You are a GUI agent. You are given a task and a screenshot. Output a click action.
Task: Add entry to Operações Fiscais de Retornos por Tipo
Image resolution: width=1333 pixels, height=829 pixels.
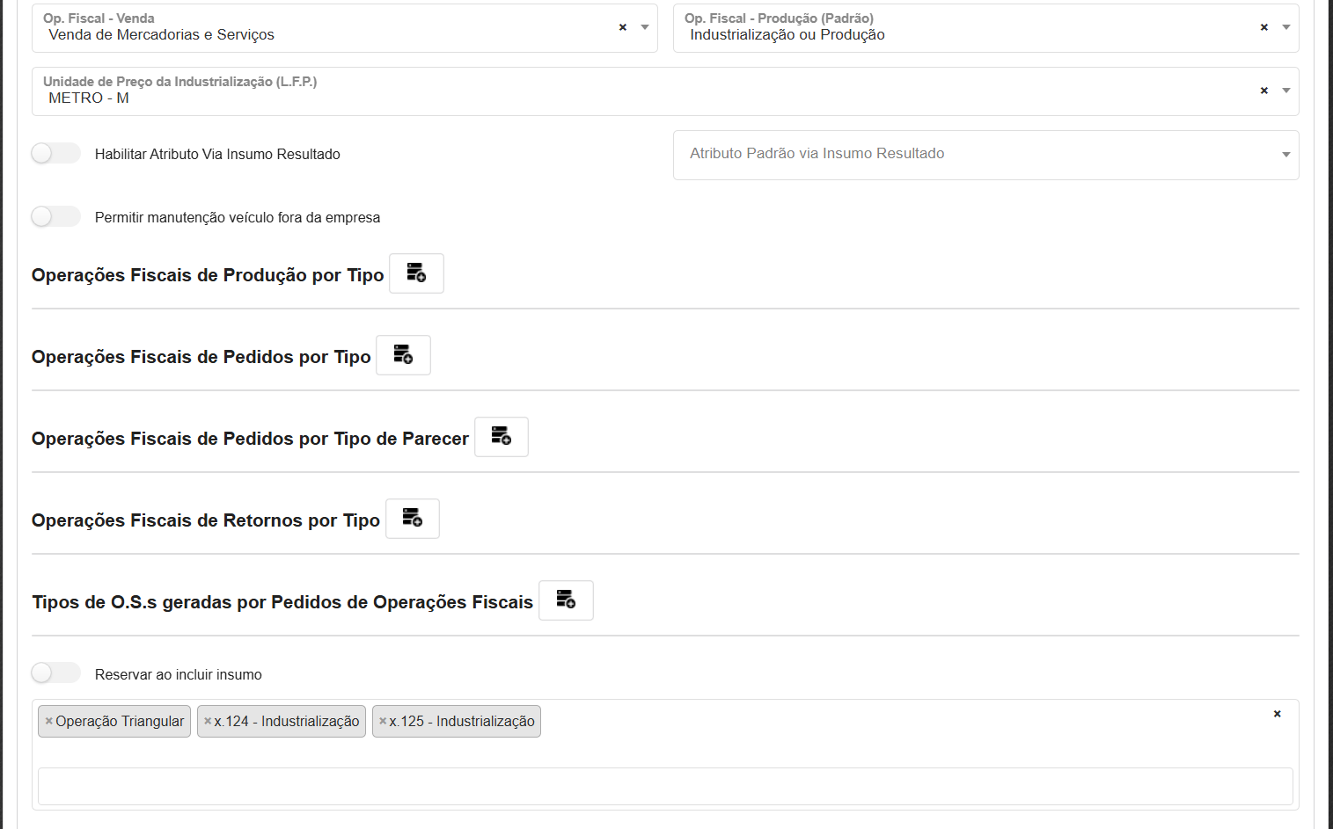pyautogui.click(x=413, y=519)
